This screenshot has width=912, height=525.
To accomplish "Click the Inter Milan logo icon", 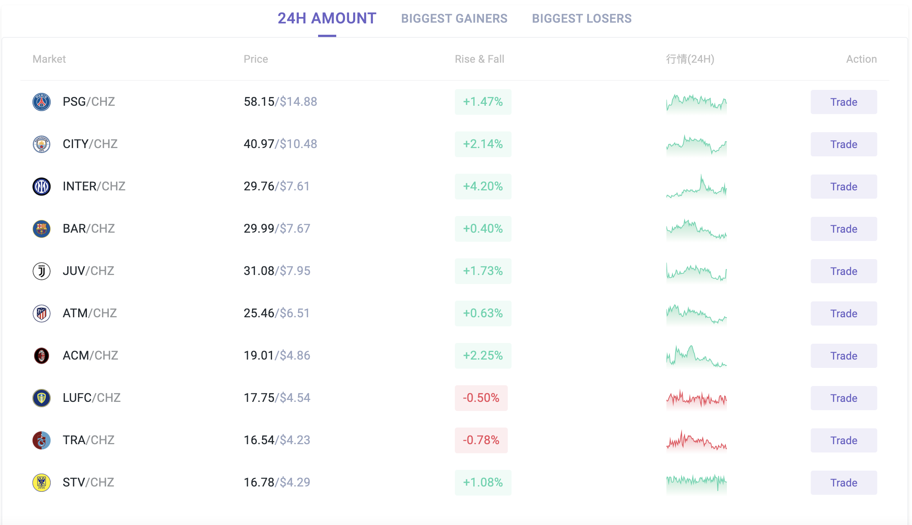I will tap(42, 187).
